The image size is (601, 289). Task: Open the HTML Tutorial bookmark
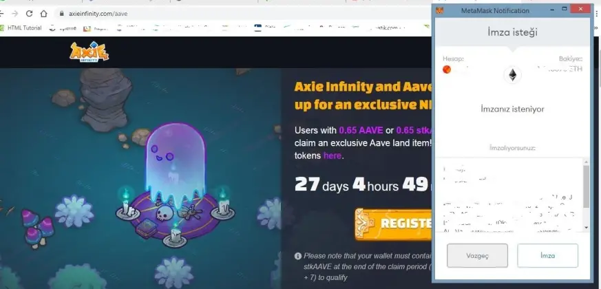(x=21, y=28)
